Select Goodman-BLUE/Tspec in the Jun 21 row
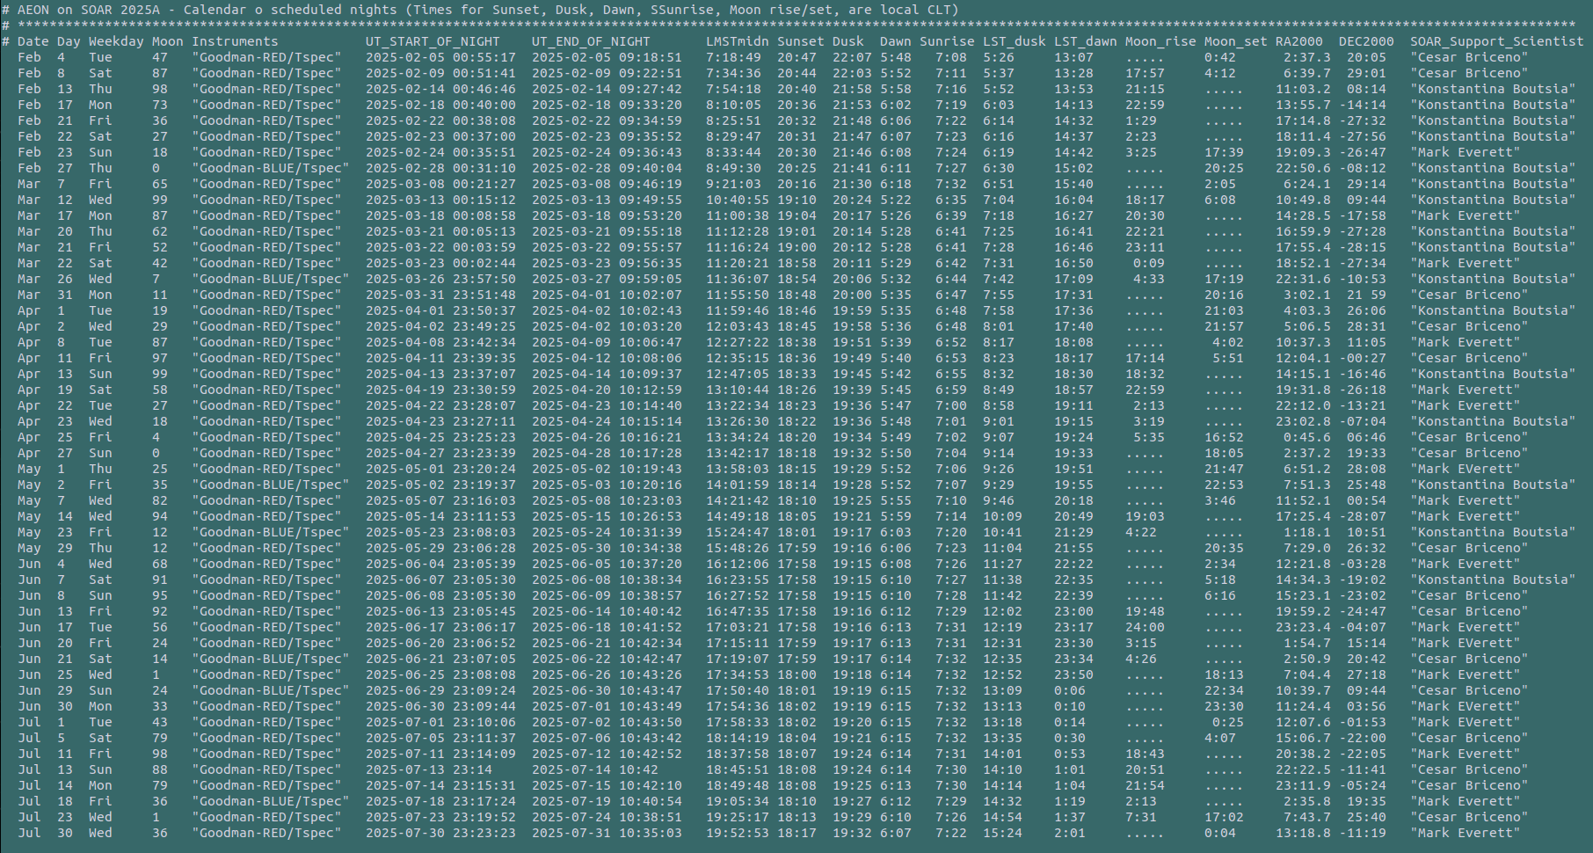Image resolution: width=1593 pixels, height=853 pixels. coord(271,659)
